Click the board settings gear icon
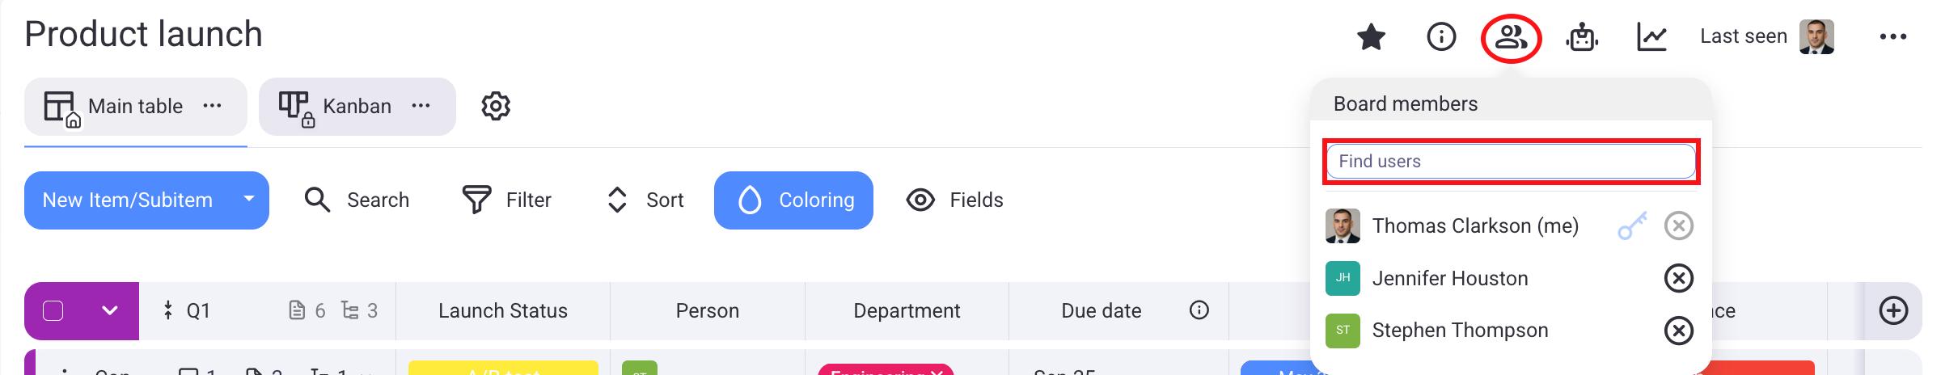Screen dimensions: 1941x375 [496, 107]
